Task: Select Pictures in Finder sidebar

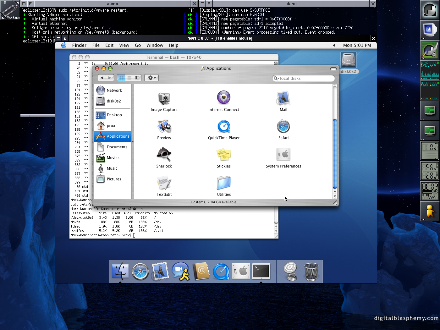Action: click(x=113, y=179)
